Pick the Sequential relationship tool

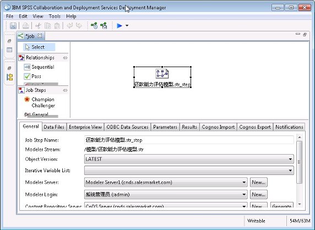click(x=39, y=67)
